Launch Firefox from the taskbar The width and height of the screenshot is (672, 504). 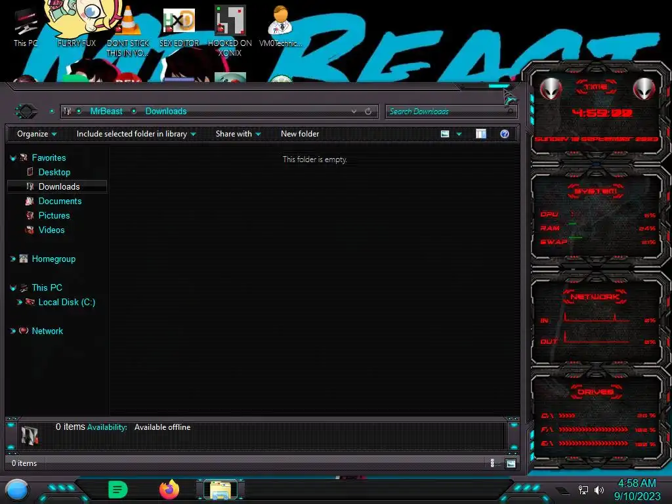pyautogui.click(x=169, y=490)
